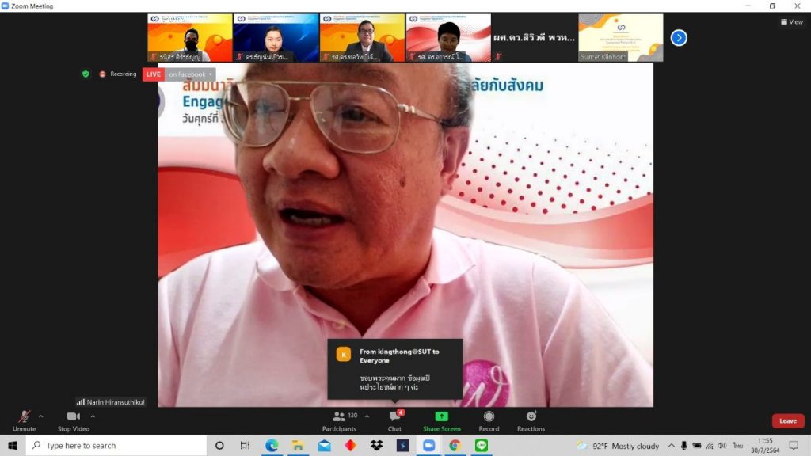Open the on Facebook live dropdown
The height and width of the screenshot is (456, 811).
point(190,74)
